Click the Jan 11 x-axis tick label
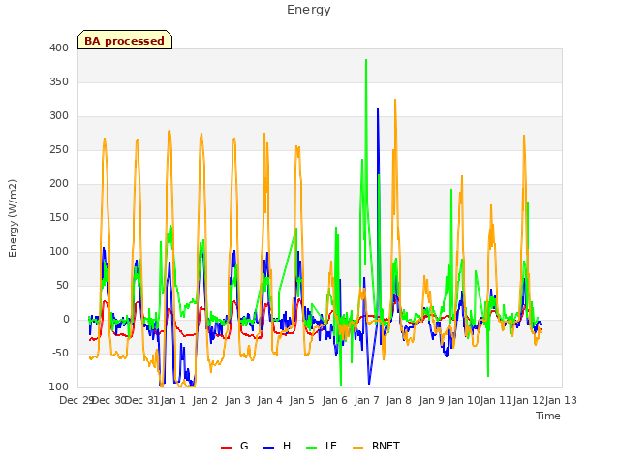Viewport: 620px width, 465px height. coord(496,400)
